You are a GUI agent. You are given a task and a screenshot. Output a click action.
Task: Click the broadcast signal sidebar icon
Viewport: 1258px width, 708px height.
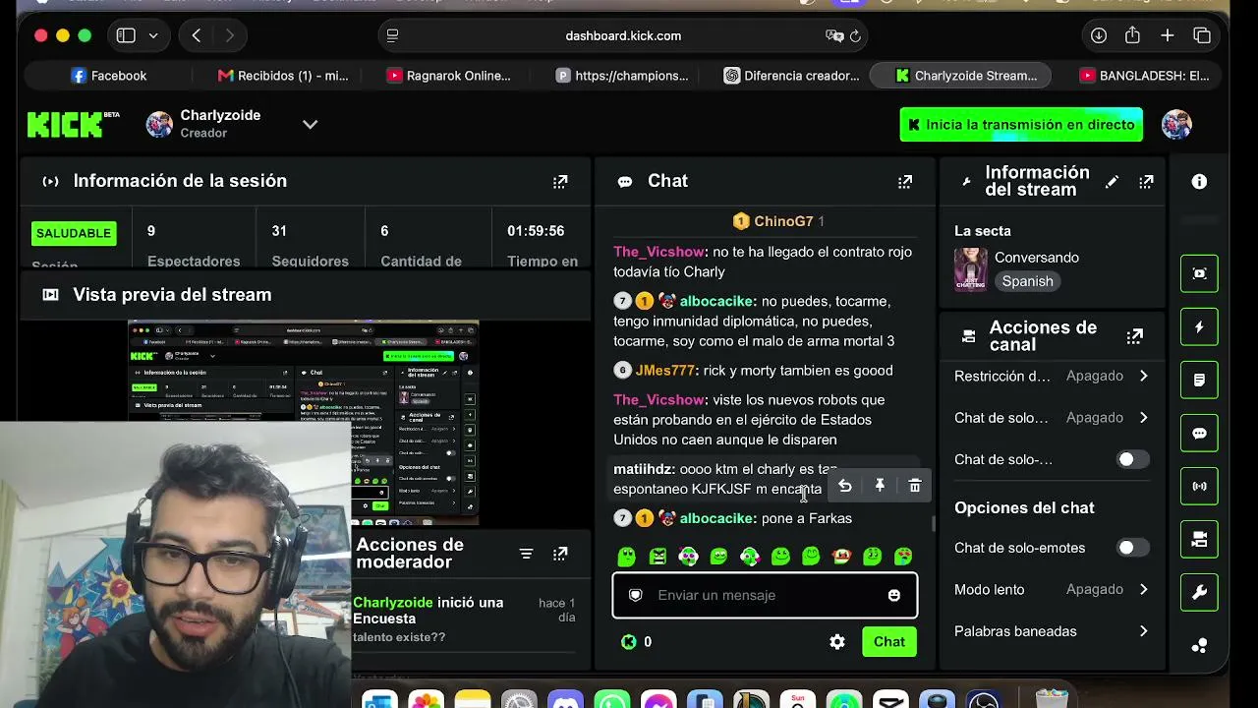pyautogui.click(x=1199, y=486)
